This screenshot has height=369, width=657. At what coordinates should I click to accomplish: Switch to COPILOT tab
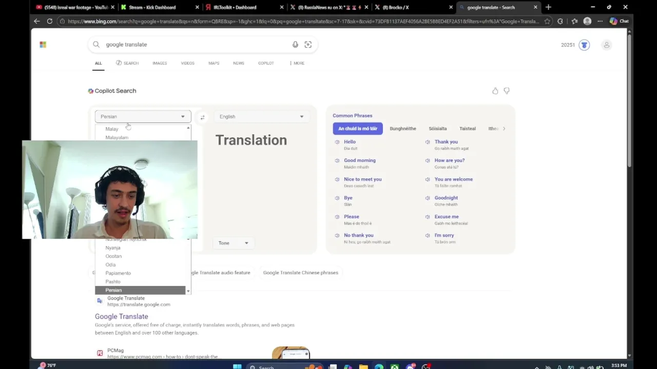pyautogui.click(x=266, y=63)
